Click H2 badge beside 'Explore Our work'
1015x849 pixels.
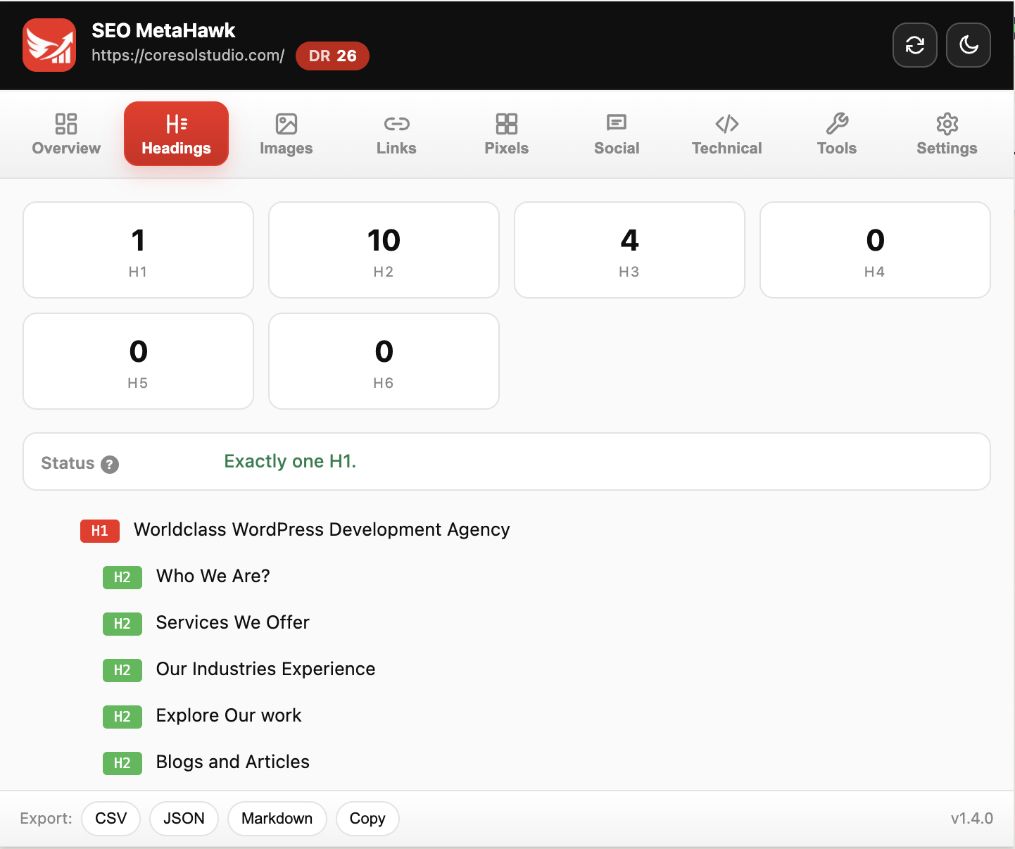[122, 717]
